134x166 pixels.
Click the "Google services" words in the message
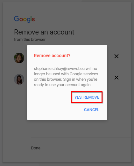84,74
